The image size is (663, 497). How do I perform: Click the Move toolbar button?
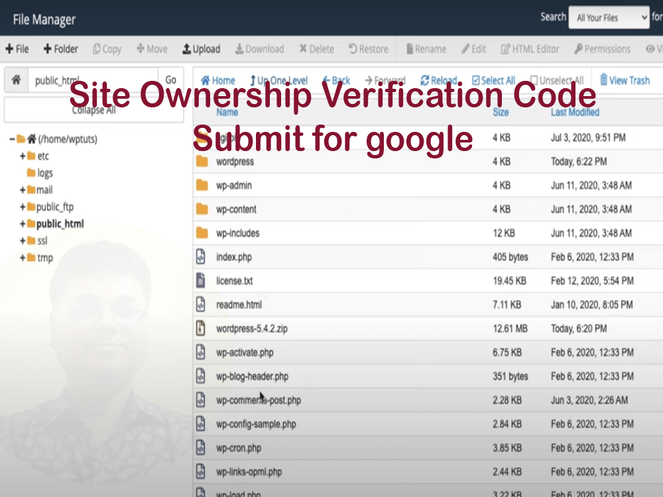click(152, 49)
